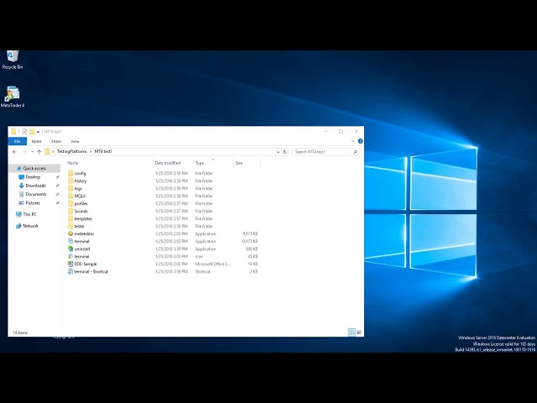Select the config folder
537x403 pixels.
(x=80, y=173)
